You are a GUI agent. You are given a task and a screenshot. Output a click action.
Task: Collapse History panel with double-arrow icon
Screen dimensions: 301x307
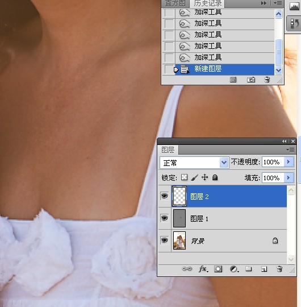click(264, 3)
